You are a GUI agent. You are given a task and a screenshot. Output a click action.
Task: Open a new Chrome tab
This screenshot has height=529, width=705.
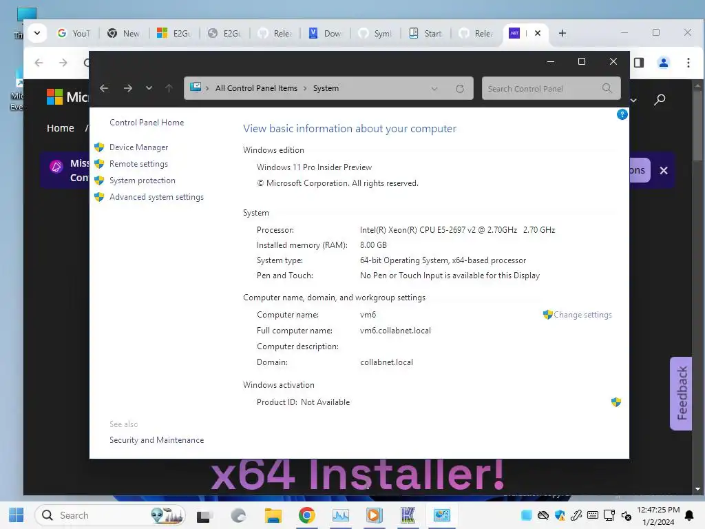click(x=562, y=33)
